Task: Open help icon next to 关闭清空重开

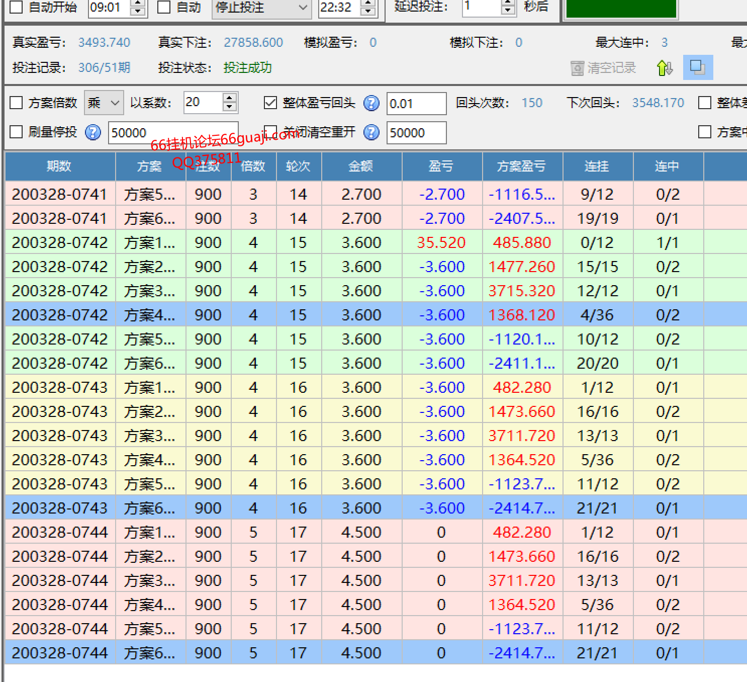Action: 371,132
